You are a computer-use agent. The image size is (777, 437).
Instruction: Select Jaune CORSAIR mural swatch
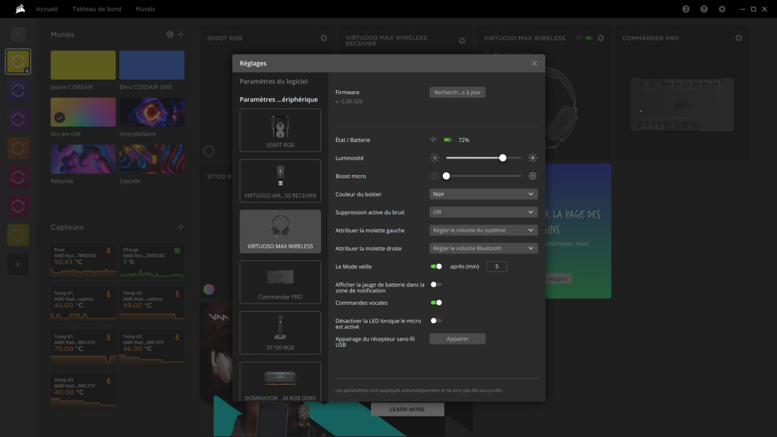pyautogui.click(x=83, y=65)
